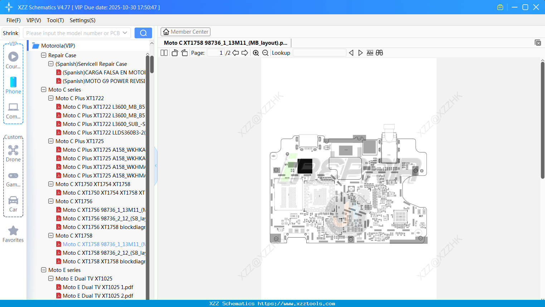This screenshot has height=307, width=545.
Task: Select the dual-page view icon
Action: click(164, 53)
